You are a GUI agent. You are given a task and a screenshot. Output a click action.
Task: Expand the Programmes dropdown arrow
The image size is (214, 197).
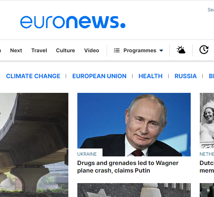[161, 51]
